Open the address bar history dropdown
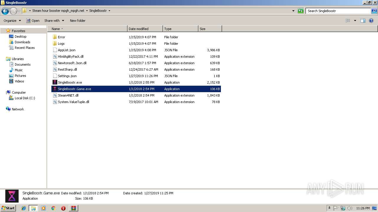 (x=293, y=11)
